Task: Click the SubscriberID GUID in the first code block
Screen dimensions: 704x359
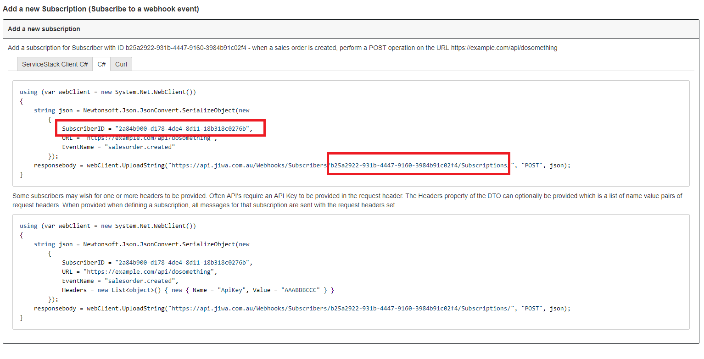Action: 182,129
